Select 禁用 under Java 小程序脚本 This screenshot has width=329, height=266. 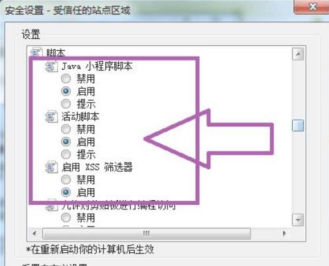pyautogui.click(x=66, y=79)
